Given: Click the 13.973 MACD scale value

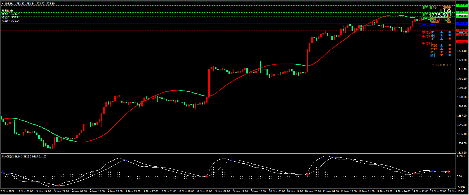Looking at the screenshot, I should [461, 156].
